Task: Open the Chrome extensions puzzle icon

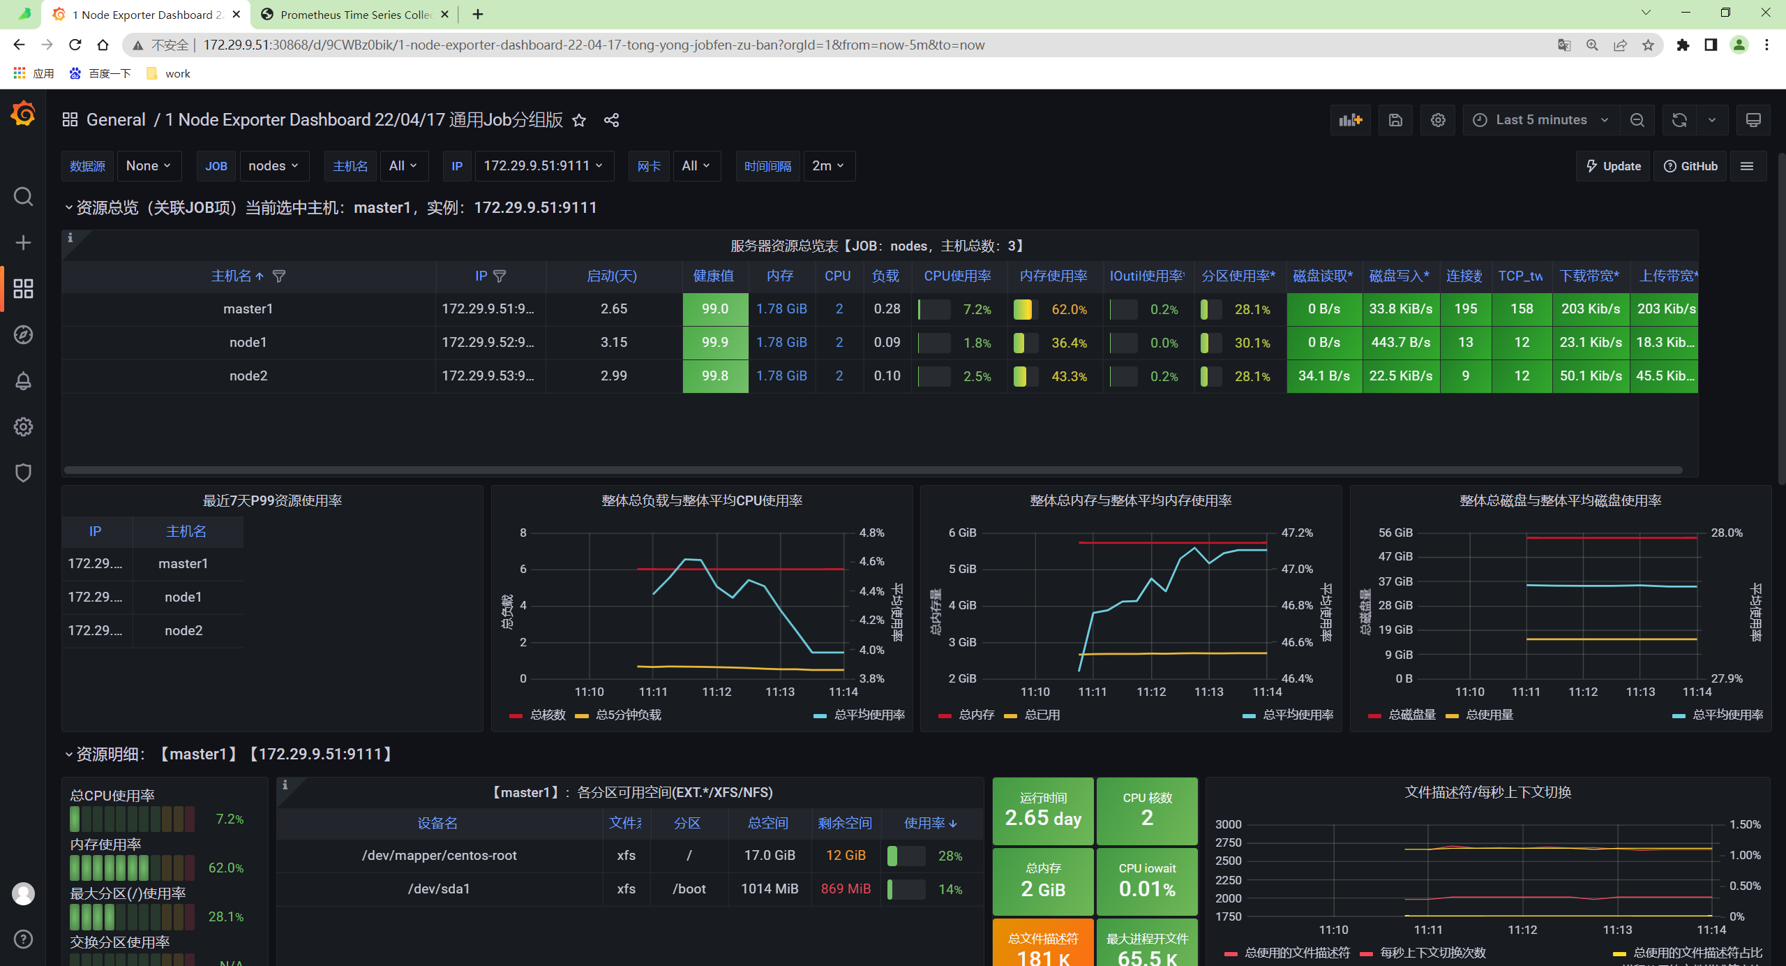Action: coord(1683,45)
